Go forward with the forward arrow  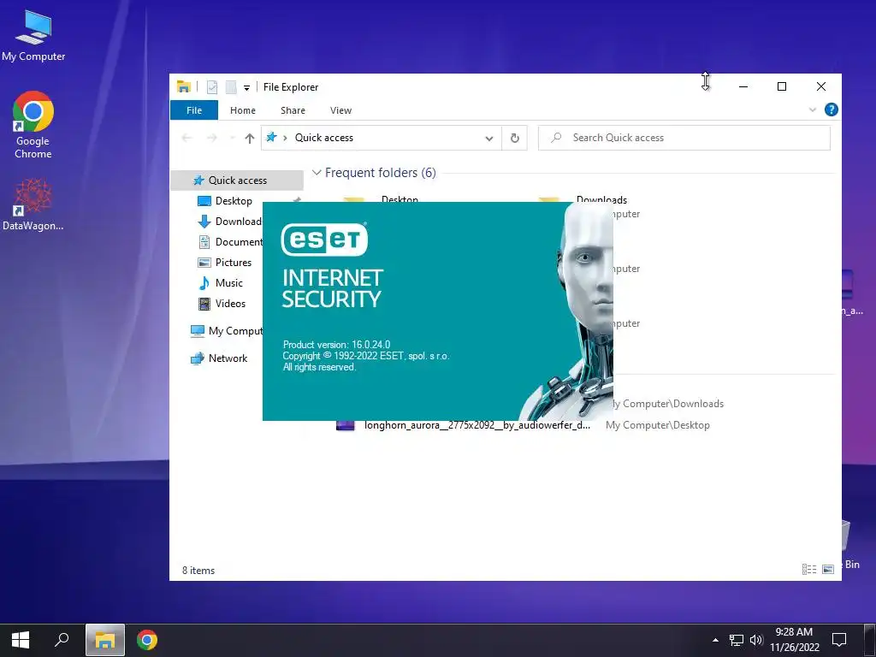[212, 138]
